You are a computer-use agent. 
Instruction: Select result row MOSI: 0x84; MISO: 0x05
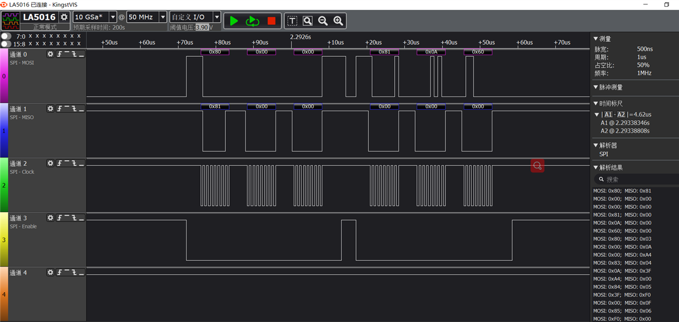point(622,287)
